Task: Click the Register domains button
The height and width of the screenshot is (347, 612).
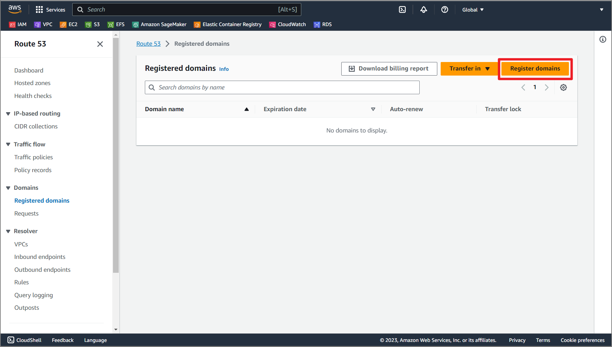Action: click(x=535, y=68)
